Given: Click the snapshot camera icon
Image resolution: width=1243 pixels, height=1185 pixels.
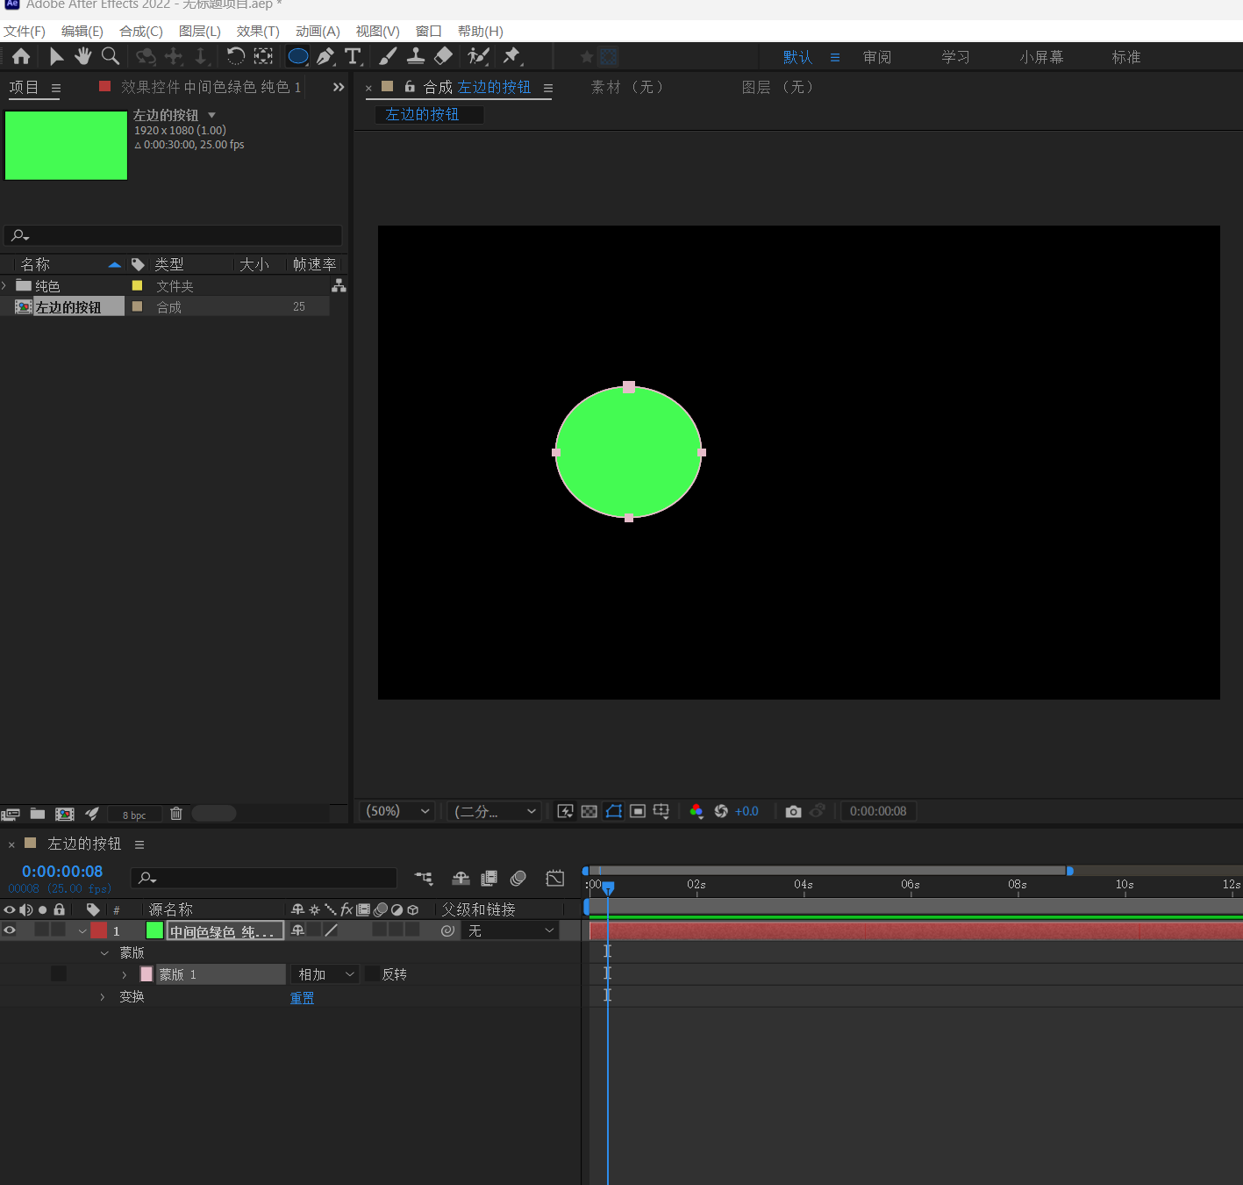Looking at the screenshot, I should click(x=793, y=811).
